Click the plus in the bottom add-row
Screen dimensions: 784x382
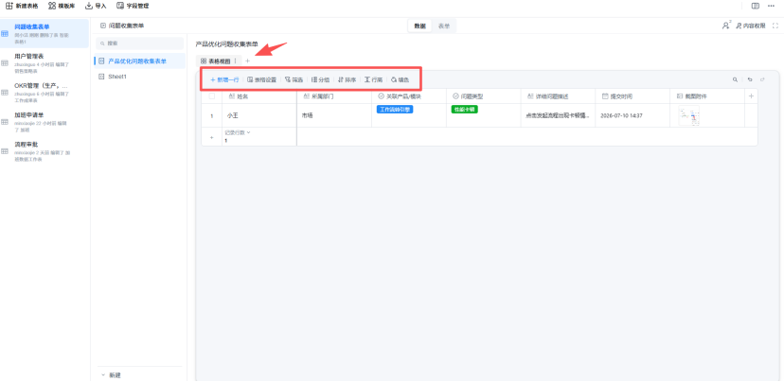211,137
